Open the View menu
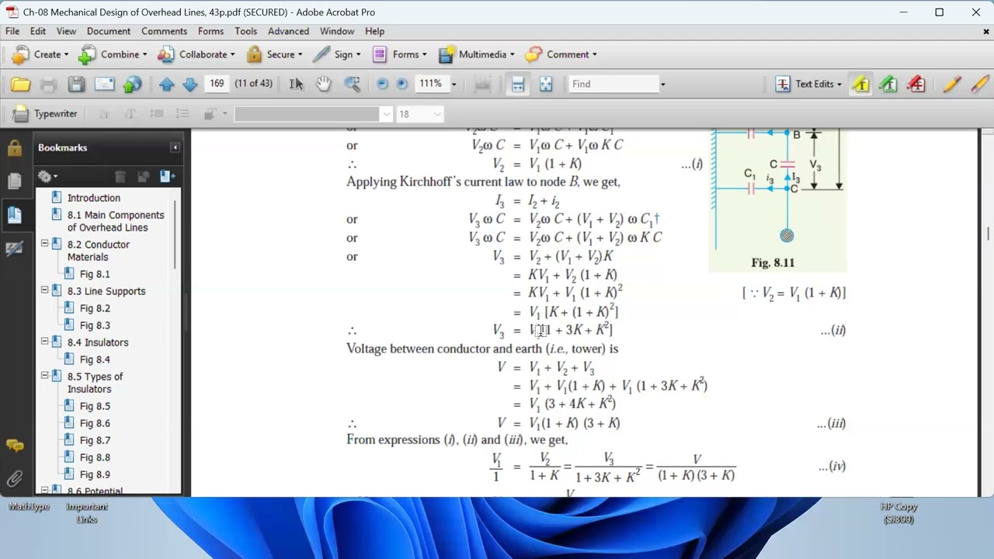 click(66, 31)
